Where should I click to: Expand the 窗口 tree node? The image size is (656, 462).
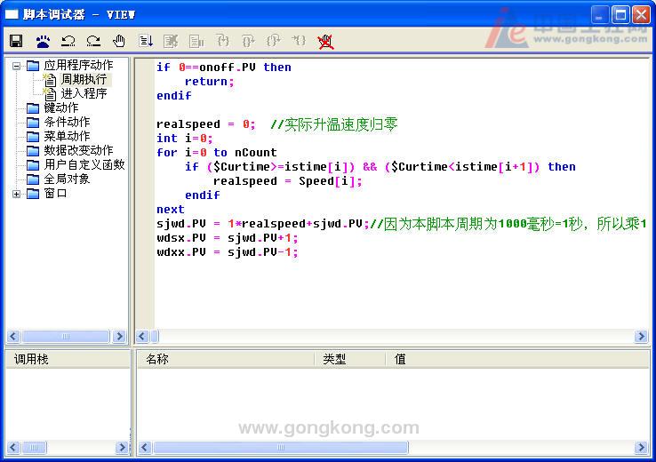[x=16, y=194]
